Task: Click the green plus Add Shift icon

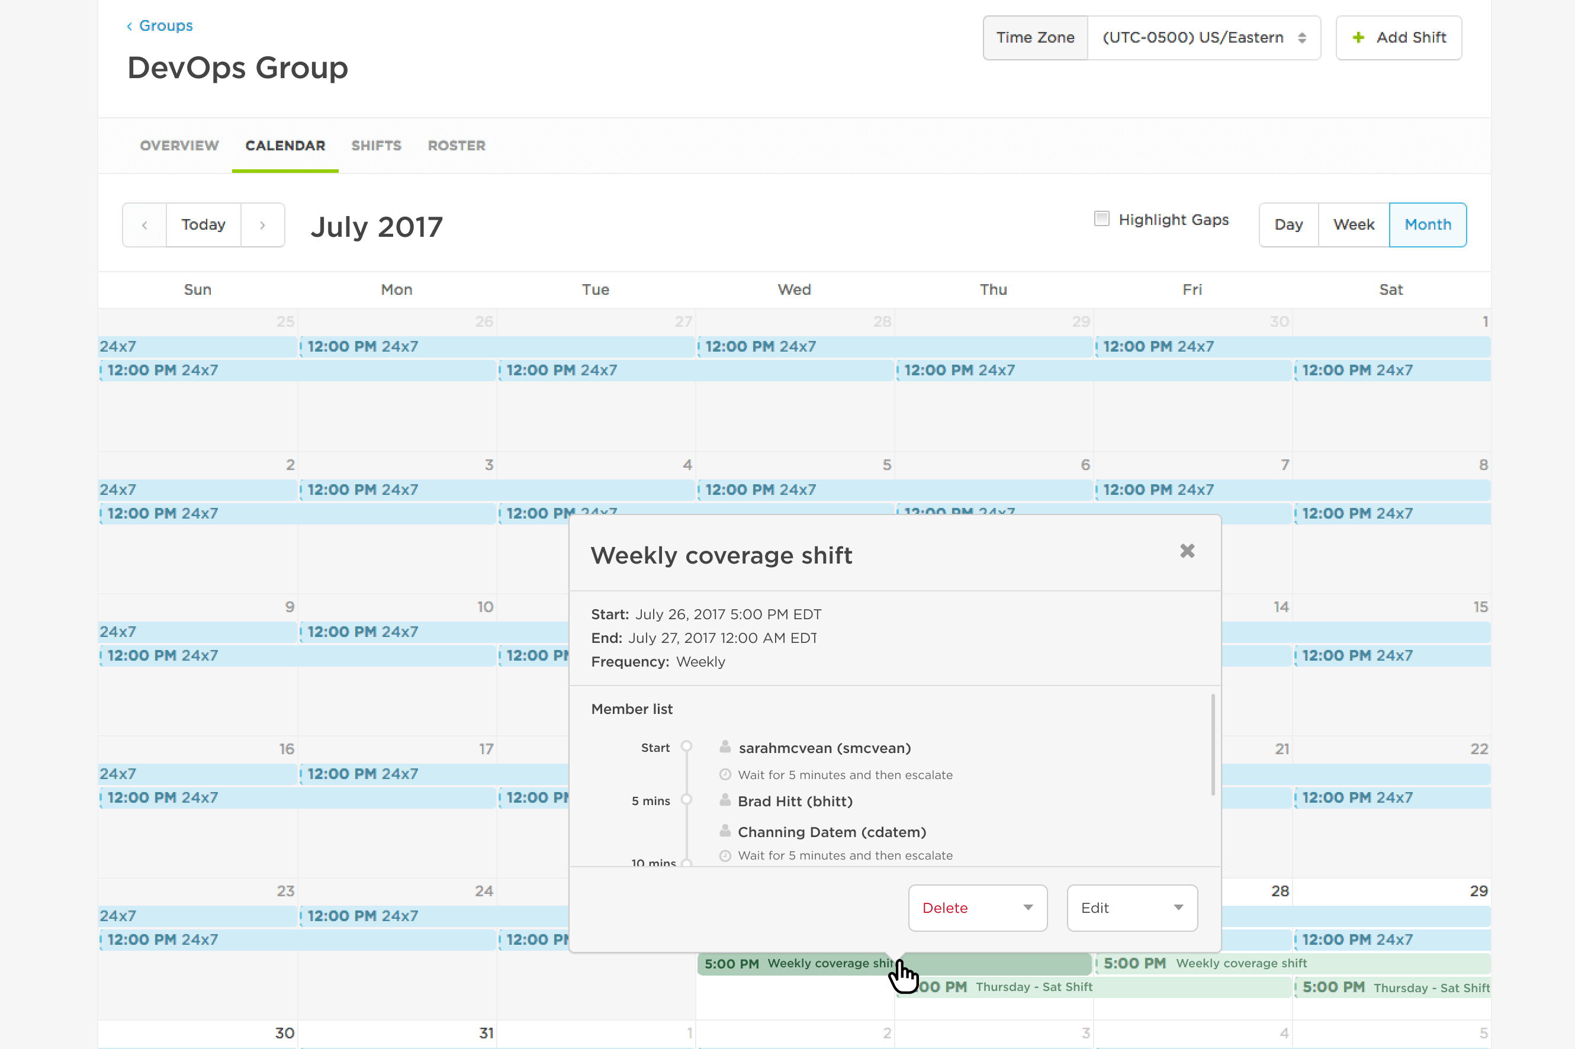Action: pyautogui.click(x=1358, y=37)
